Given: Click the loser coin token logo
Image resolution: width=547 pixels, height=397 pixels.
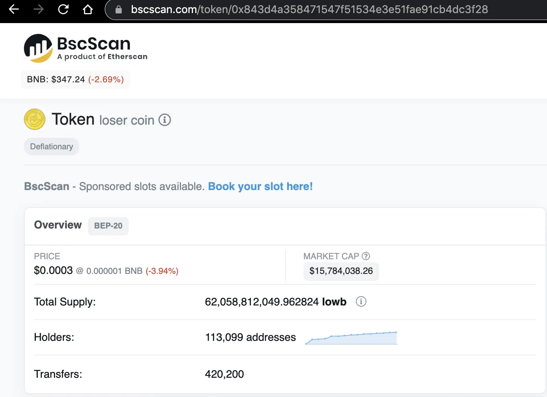Looking at the screenshot, I should 35,119.
